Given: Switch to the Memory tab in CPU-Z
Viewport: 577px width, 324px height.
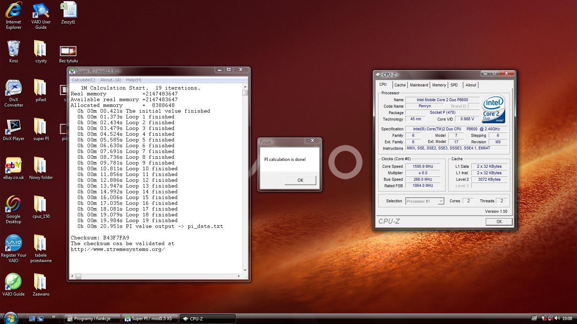Looking at the screenshot, I should click(439, 85).
